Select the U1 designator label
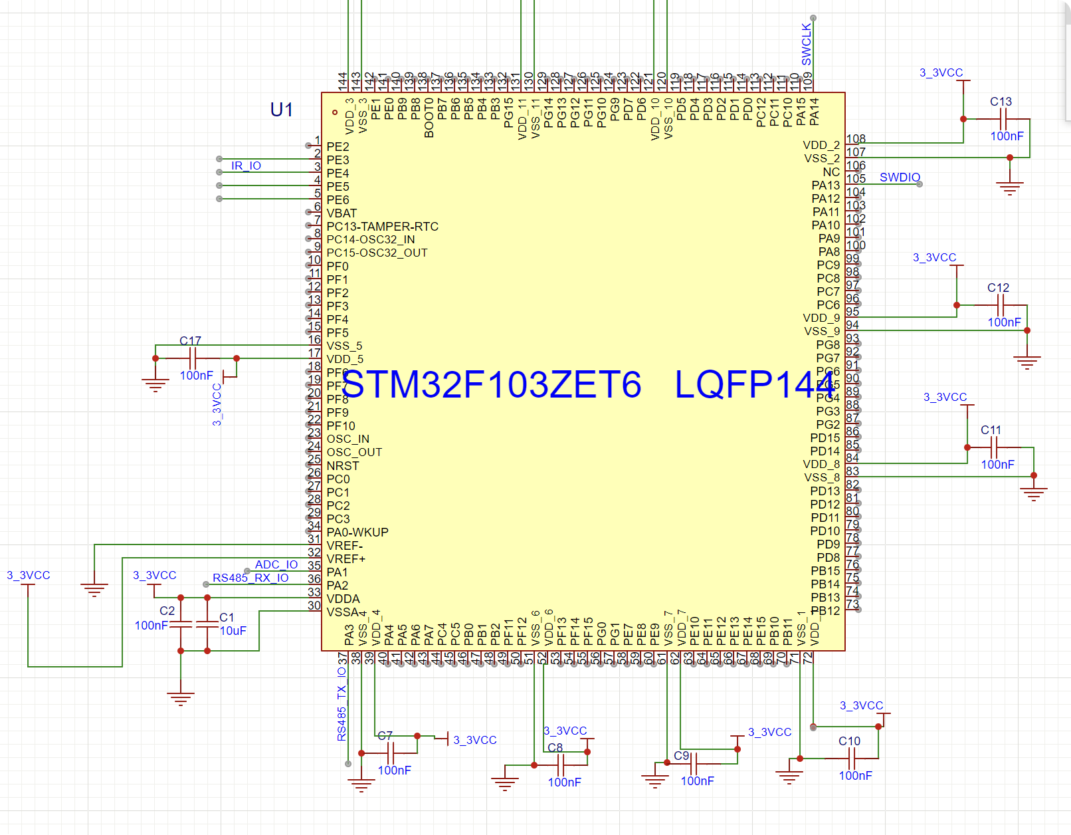The height and width of the screenshot is (835, 1071). pyautogui.click(x=282, y=110)
